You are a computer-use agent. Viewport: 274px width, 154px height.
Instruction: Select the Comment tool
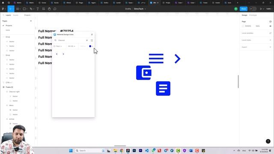55,9
